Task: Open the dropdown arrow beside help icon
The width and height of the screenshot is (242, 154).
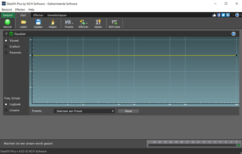Action: pos(241,15)
